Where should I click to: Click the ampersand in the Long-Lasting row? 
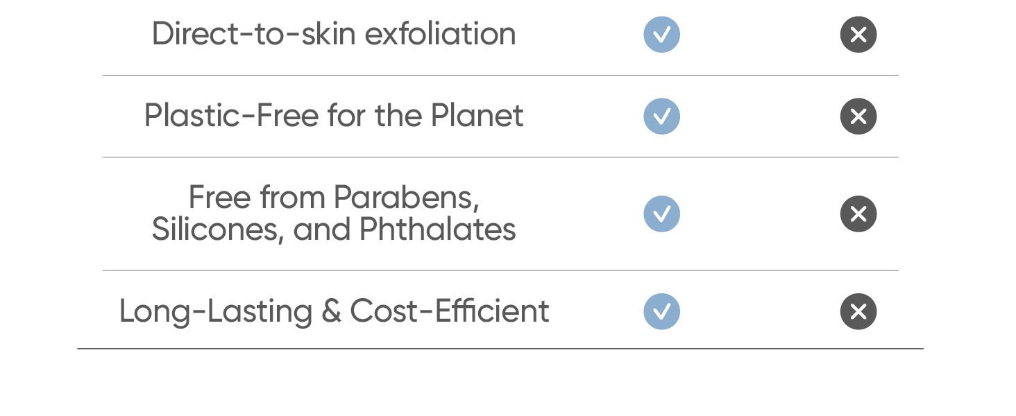331,311
